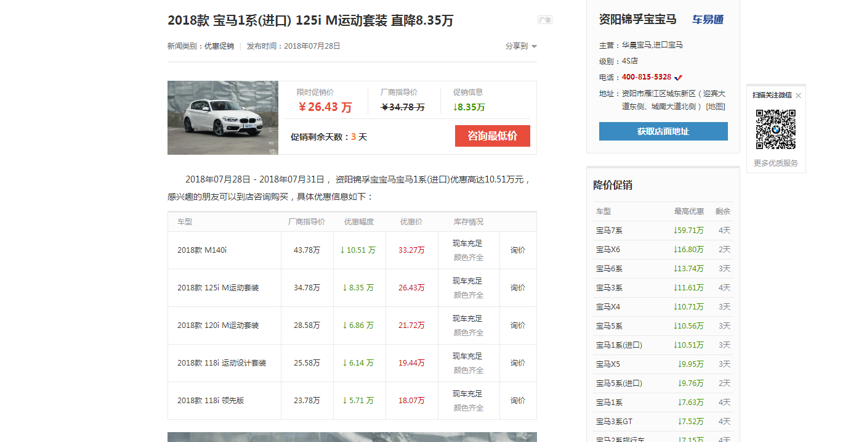
Task: Click the red 咨询最低价 button
Action: coord(492,136)
